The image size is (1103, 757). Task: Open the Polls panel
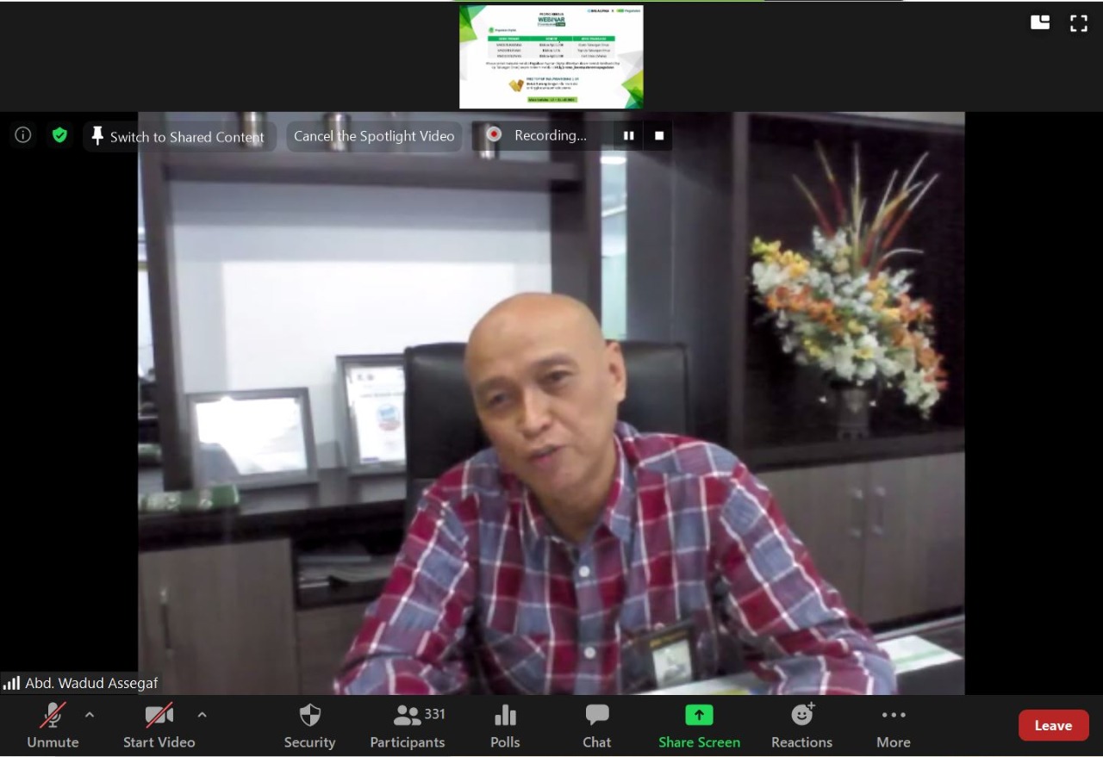click(x=505, y=725)
